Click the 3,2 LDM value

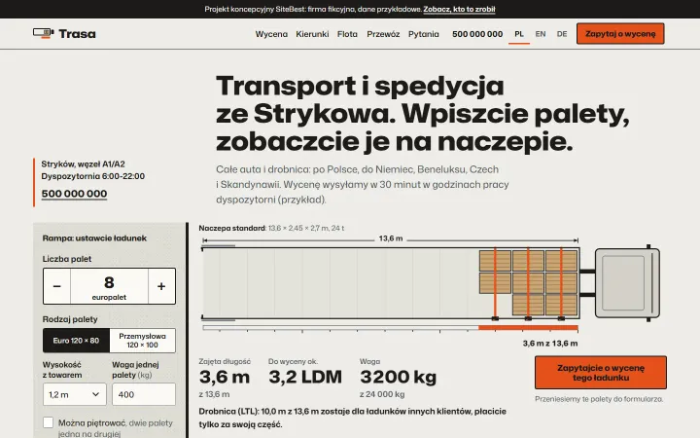pos(305,378)
